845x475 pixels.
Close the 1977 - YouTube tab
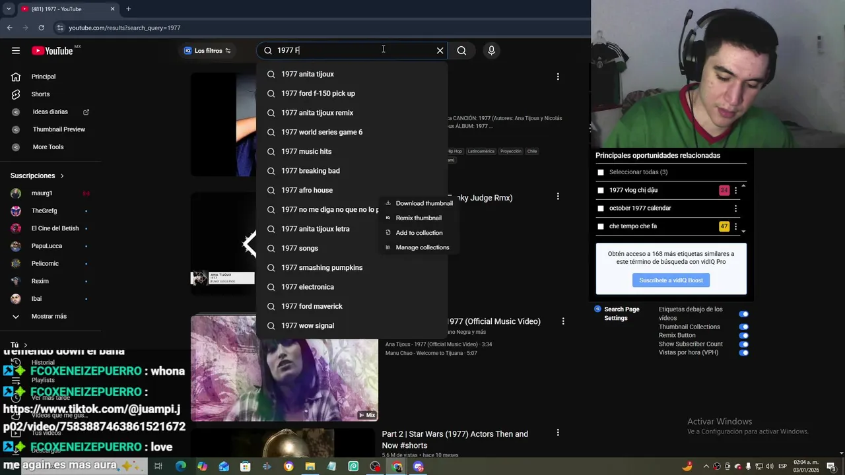[x=112, y=9]
